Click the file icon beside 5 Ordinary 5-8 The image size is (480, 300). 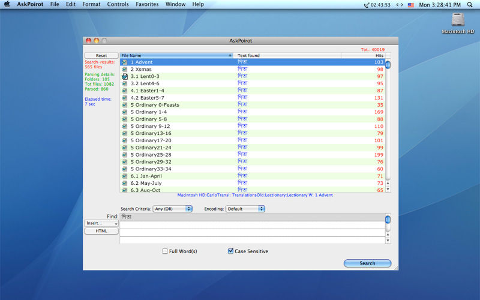(x=125, y=119)
